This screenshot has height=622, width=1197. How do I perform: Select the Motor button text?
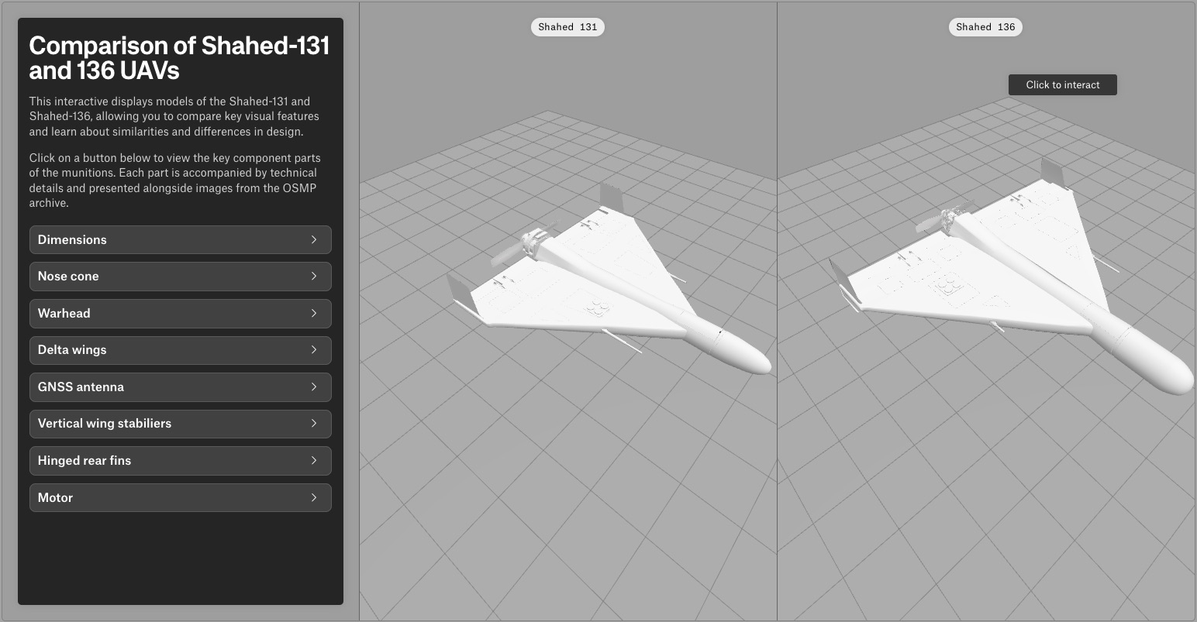click(x=55, y=498)
